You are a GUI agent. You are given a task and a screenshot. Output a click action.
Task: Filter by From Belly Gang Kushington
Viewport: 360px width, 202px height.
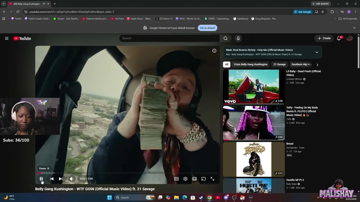[x=251, y=64]
